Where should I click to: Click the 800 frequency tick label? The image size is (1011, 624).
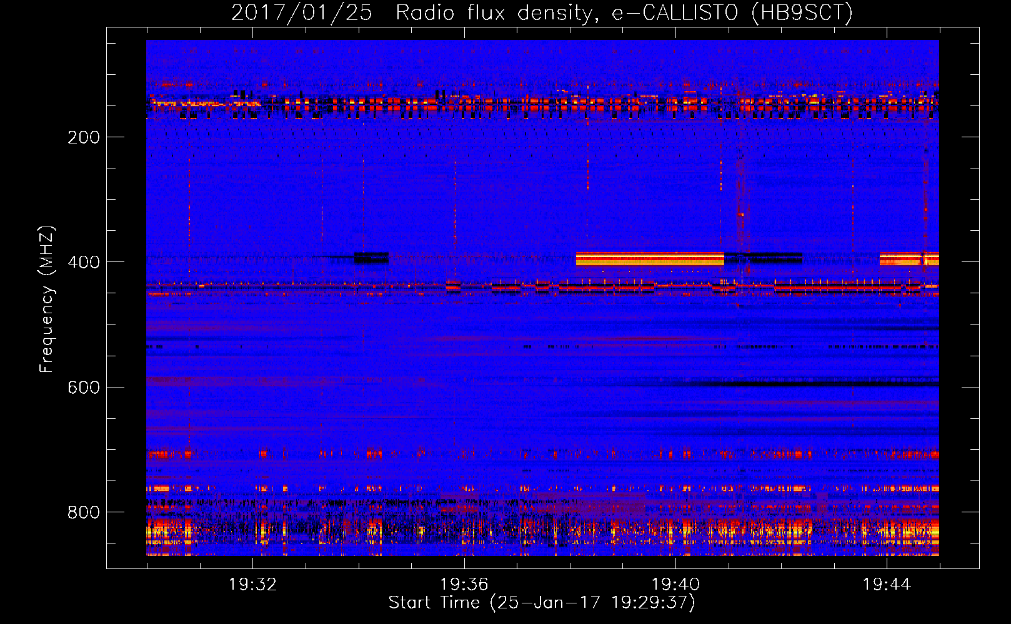pos(84,512)
